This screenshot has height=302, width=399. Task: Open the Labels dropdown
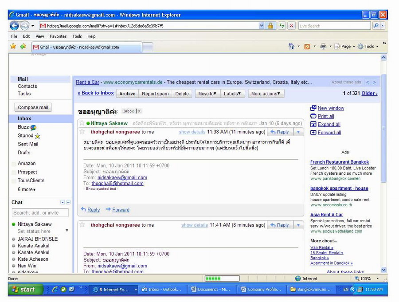pyautogui.click(x=232, y=94)
